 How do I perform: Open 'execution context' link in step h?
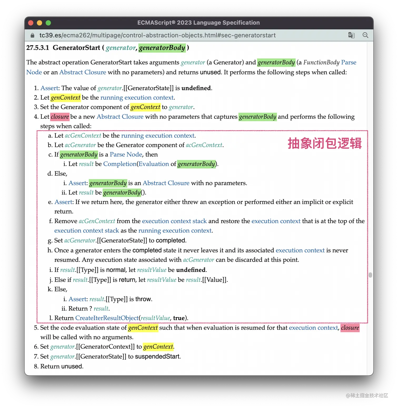pos(300,250)
